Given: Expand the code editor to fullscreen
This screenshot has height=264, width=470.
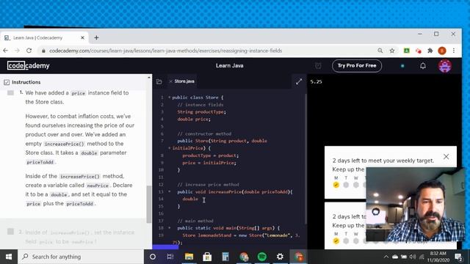Looking at the screenshot, I should (x=299, y=81).
